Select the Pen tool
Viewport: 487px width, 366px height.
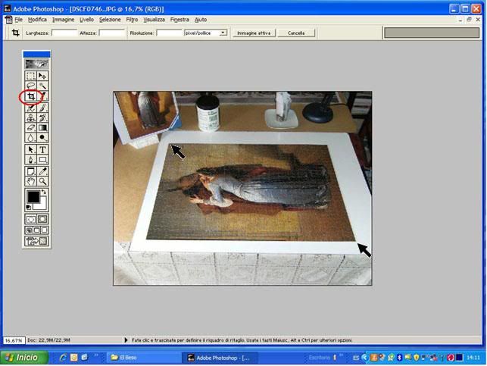tap(30, 160)
